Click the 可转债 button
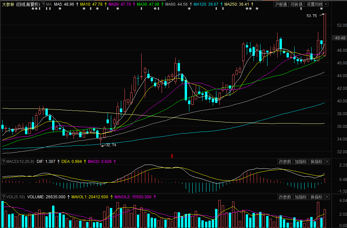The width and height of the screenshot is (347, 228). click(296, 4)
